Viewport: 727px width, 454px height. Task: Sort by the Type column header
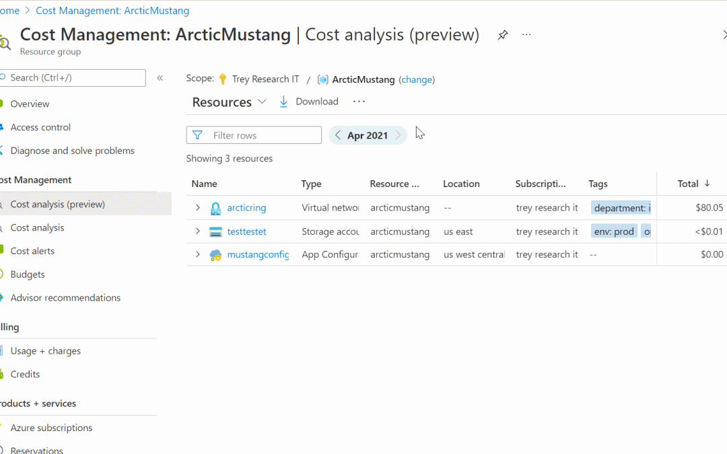point(311,184)
